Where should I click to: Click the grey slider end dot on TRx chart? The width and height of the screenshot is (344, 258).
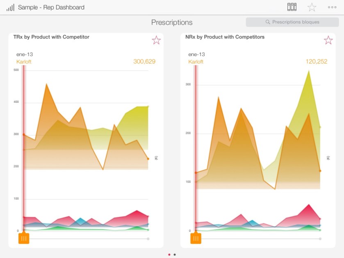point(148,239)
